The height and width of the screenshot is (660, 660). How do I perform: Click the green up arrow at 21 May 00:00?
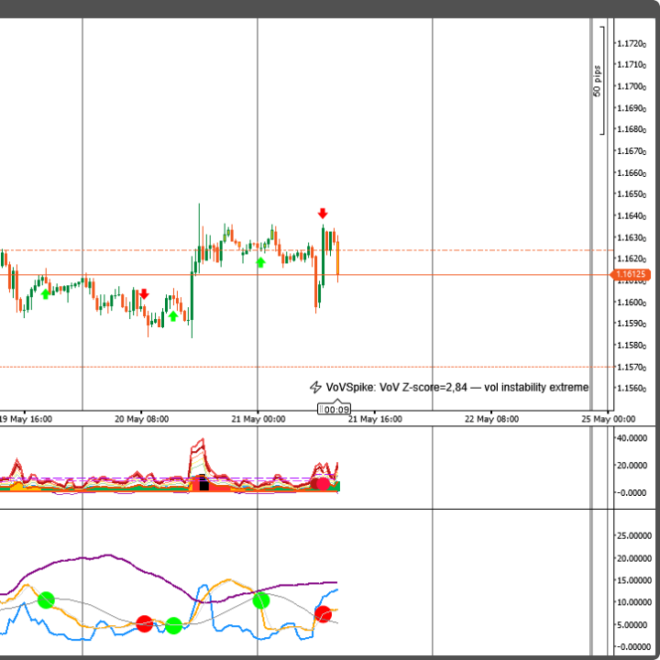coord(260,263)
